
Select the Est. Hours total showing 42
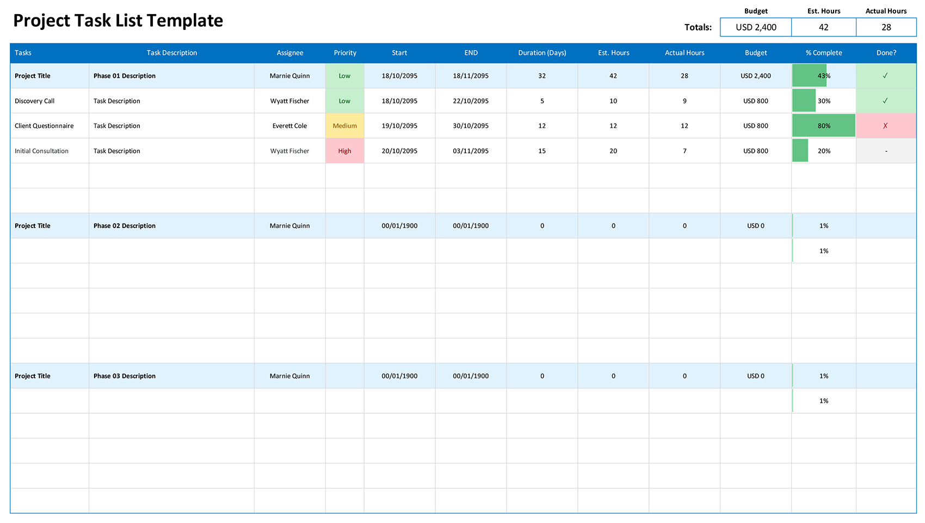pyautogui.click(x=823, y=27)
